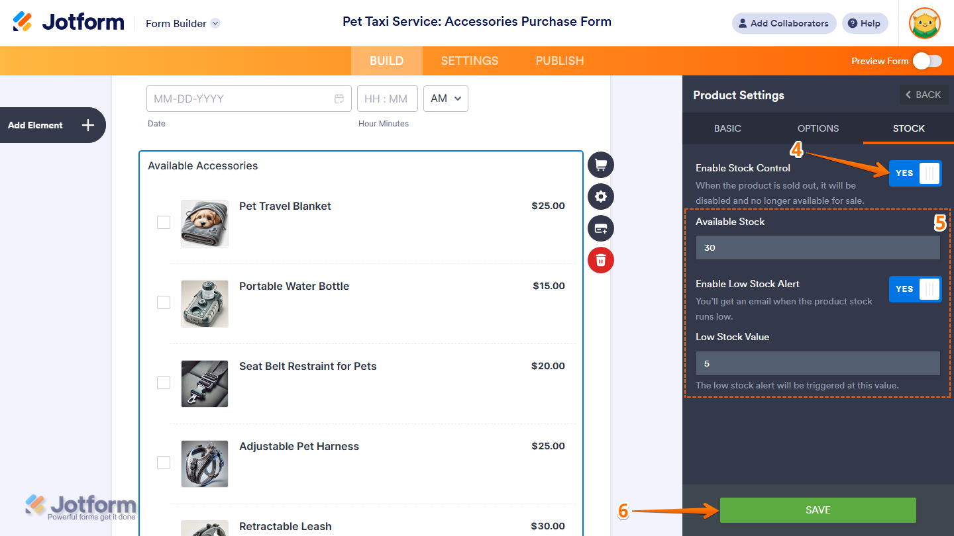This screenshot has width=954, height=536.
Task: Open the AM/PM dropdown
Action: coord(446,99)
